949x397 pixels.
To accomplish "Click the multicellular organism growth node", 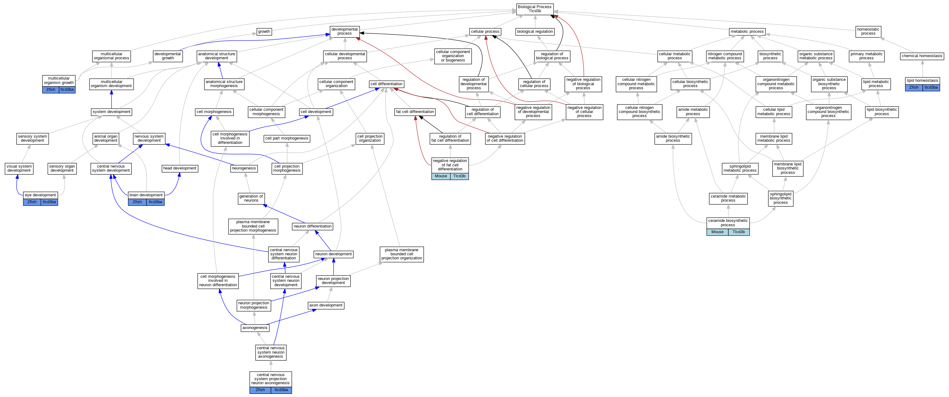I will (59, 80).
